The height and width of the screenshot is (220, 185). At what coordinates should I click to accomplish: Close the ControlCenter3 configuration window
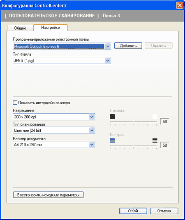(x=180, y=5)
